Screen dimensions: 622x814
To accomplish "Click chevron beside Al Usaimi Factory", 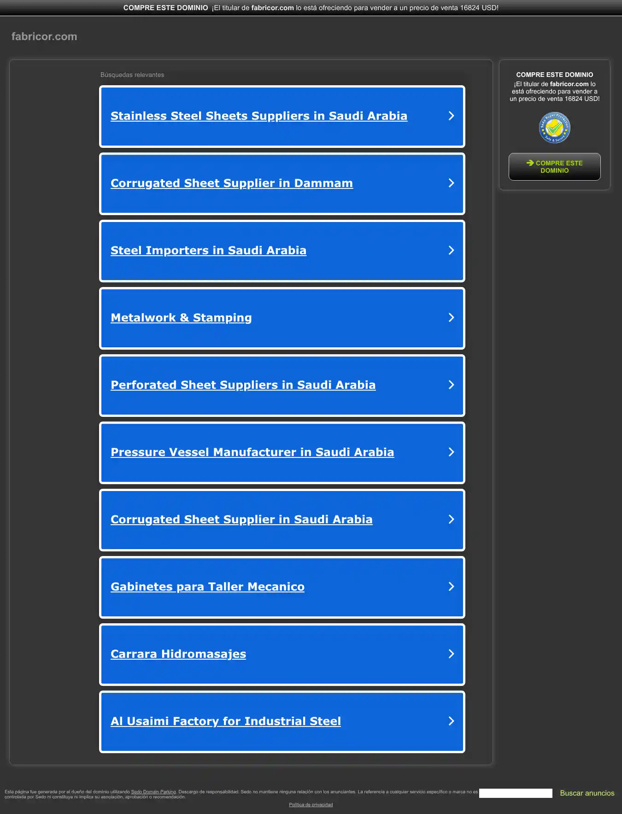I will [x=451, y=721].
